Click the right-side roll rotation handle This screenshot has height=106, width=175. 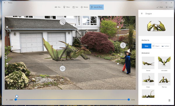coord(123,45)
